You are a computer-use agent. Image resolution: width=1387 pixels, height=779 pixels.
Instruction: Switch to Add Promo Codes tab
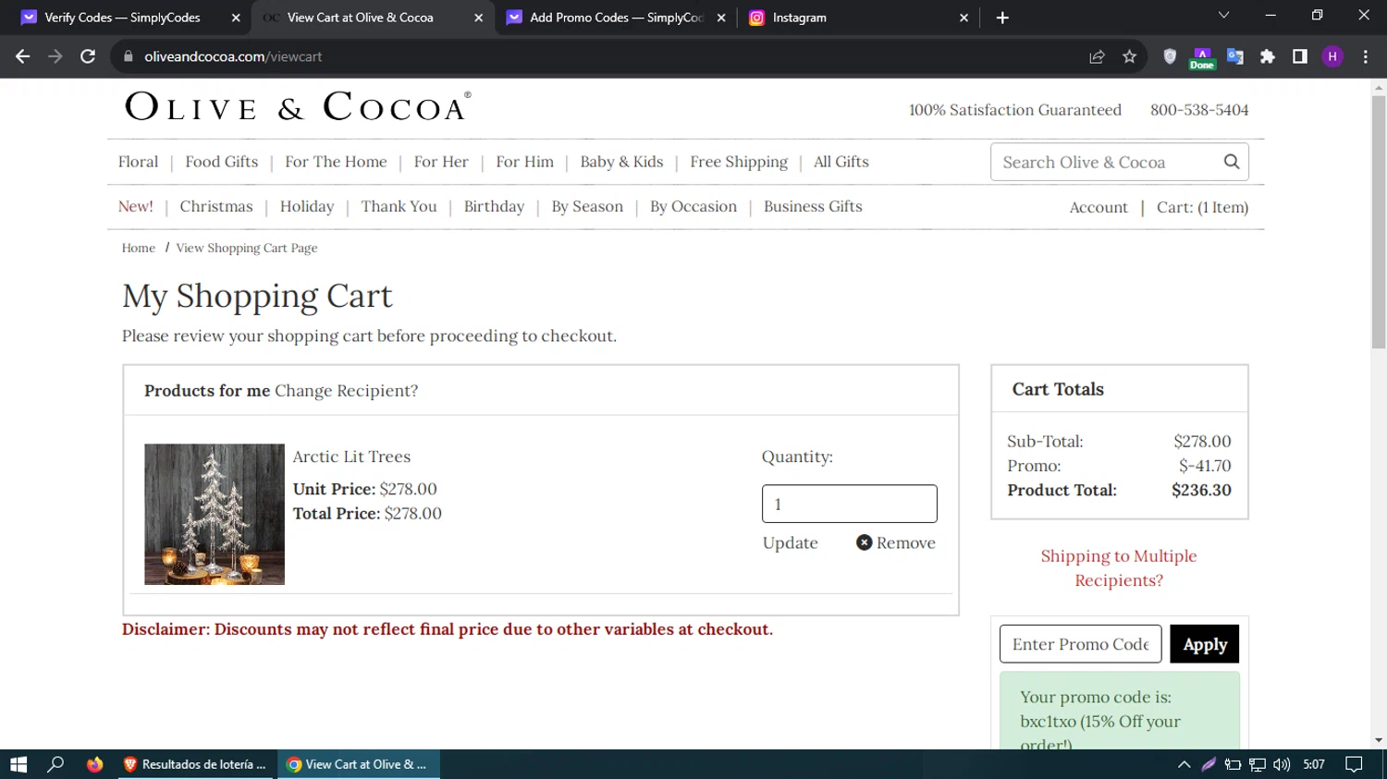(x=617, y=18)
